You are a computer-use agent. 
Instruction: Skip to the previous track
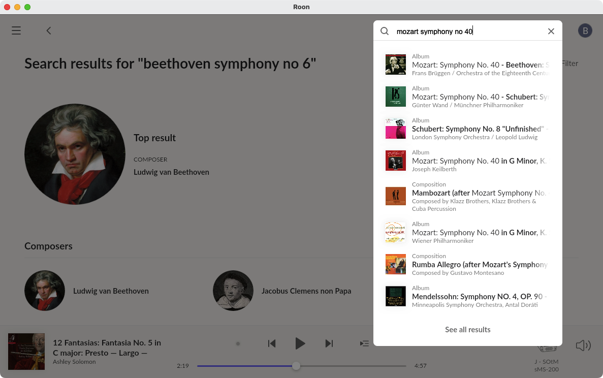click(x=272, y=343)
